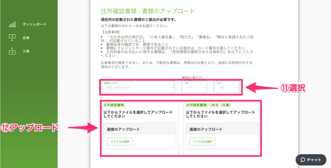Click the chevron arrow on the month field

pyautogui.click(x=237, y=87)
